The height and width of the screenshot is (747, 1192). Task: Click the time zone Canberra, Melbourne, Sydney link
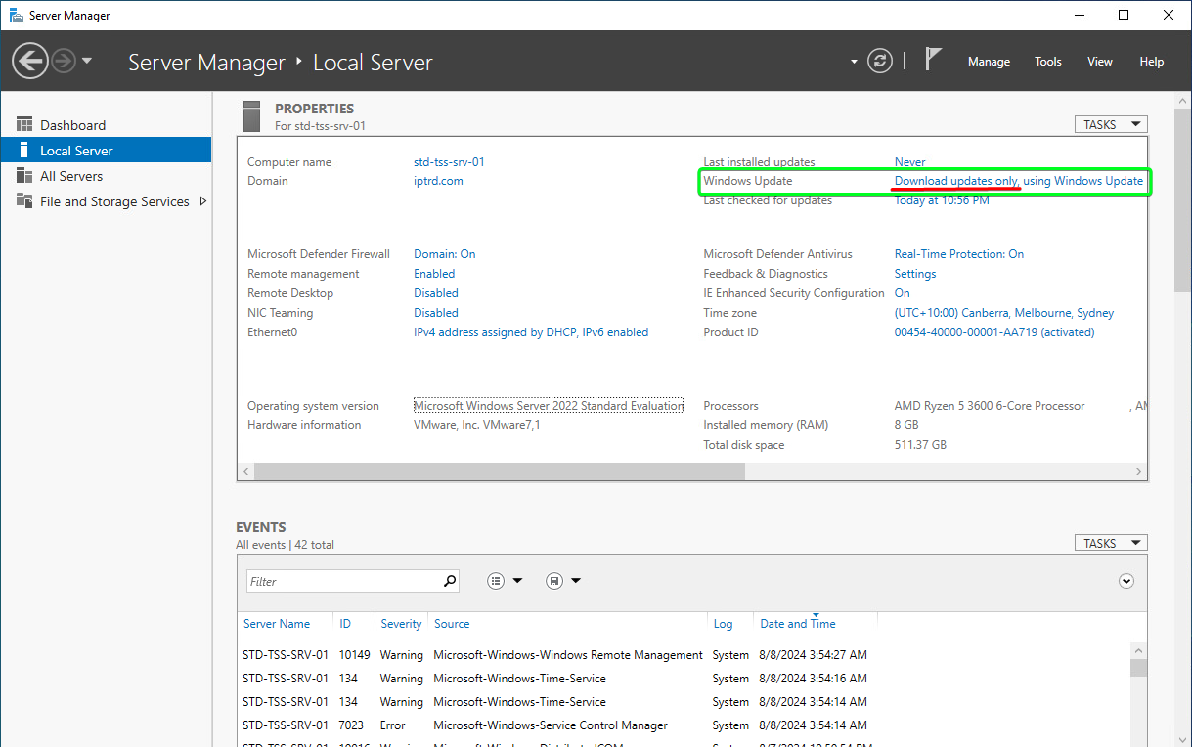1004,313
